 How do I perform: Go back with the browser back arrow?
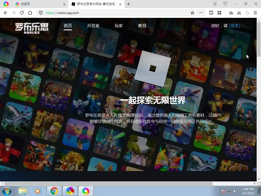coord(6,13)
